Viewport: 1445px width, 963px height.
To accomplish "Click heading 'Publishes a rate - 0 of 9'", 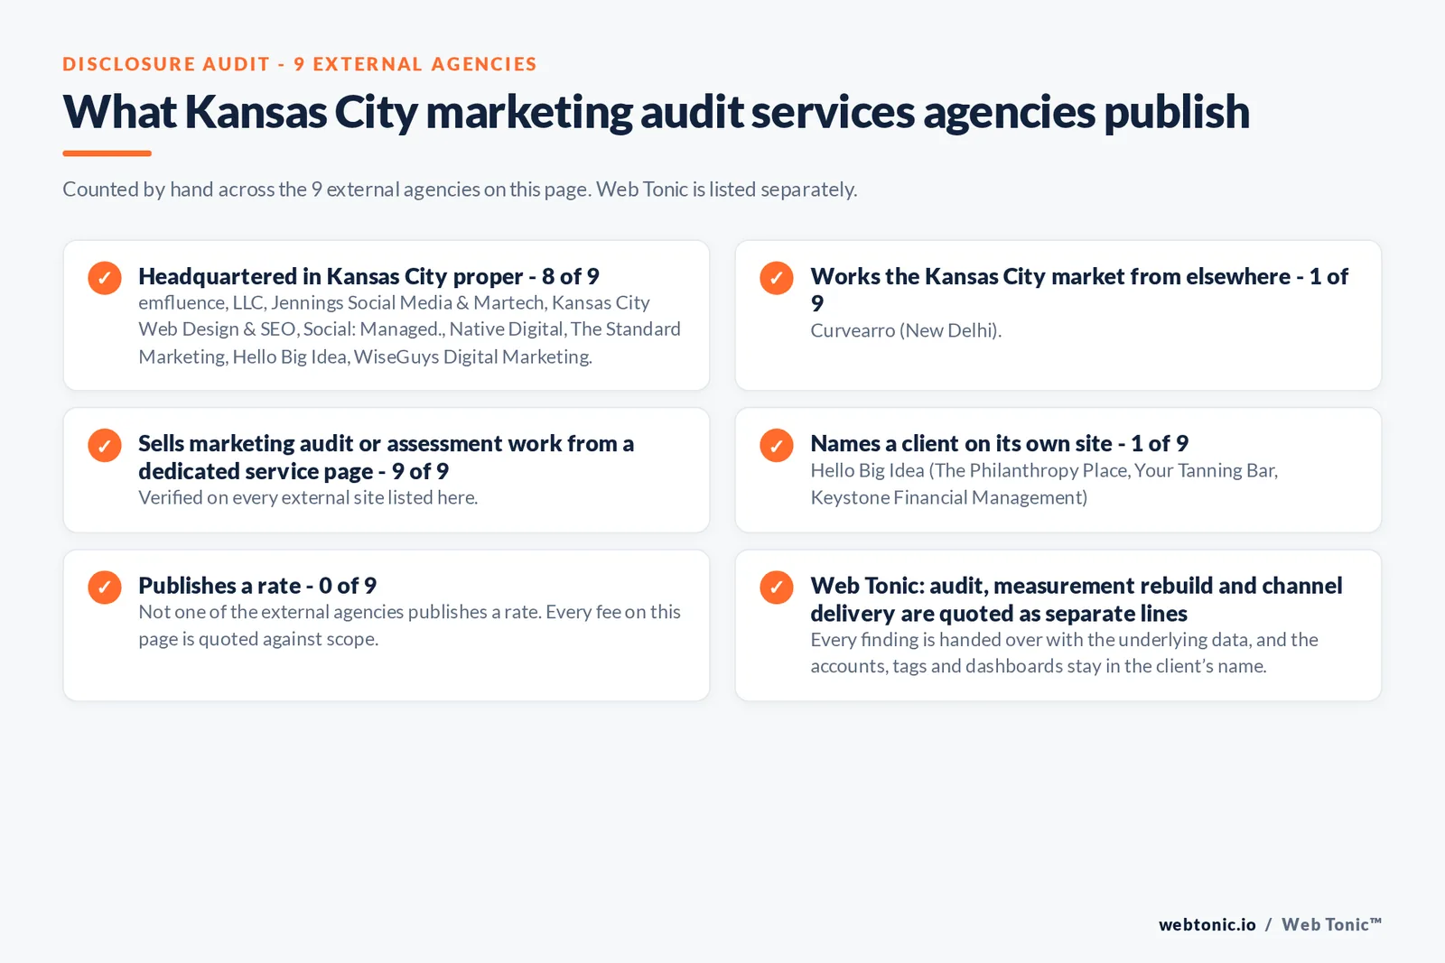I will pos(257,586).
